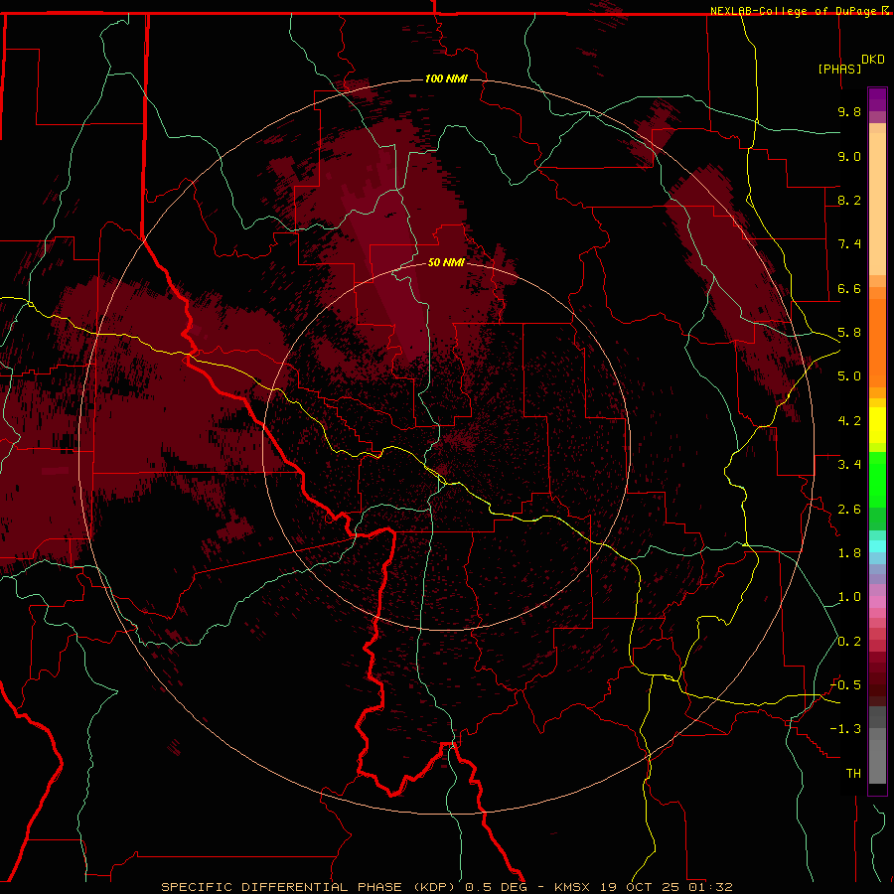Click the KMSX radar site identifier
This screenshot has height=894, width=894.
tap(572, 887)
